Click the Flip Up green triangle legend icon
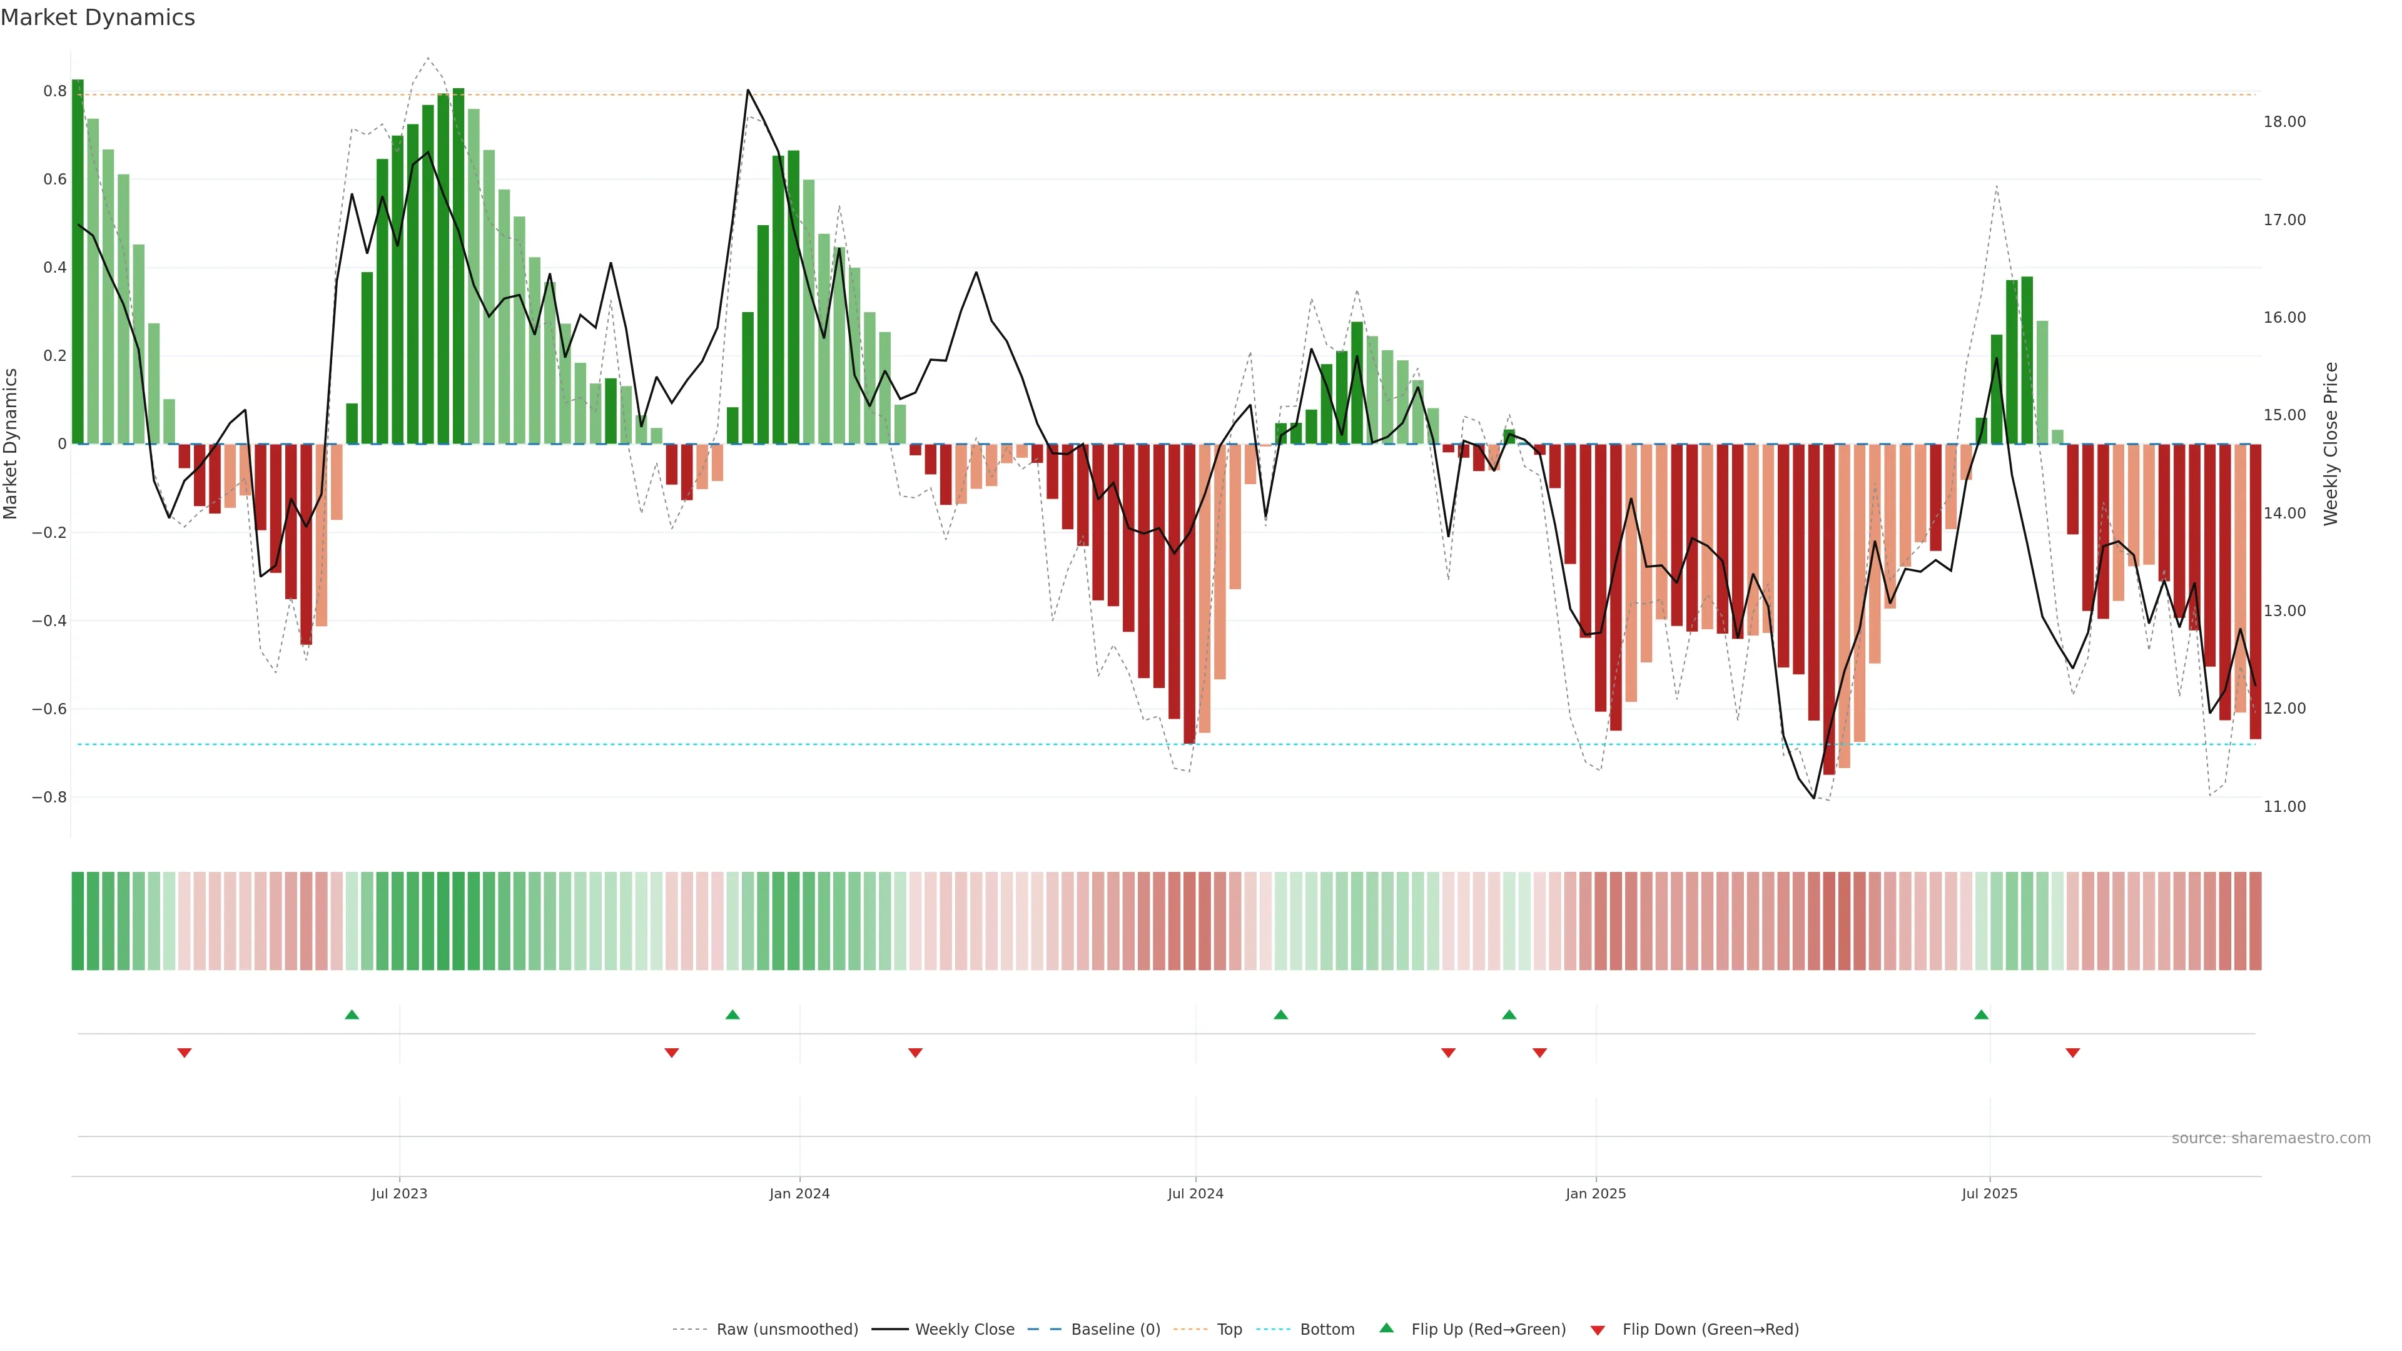The height and width of the screenshot is (1351, 2402). pos(1387,1328)
